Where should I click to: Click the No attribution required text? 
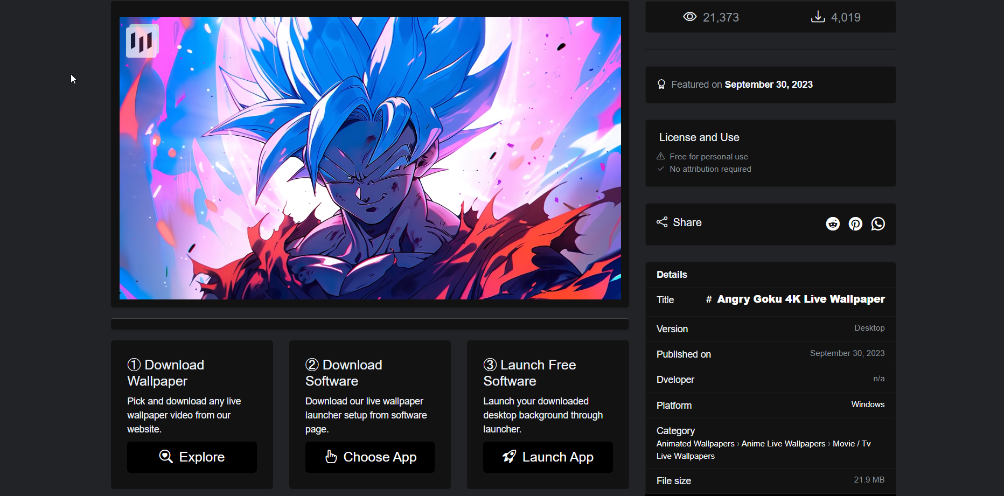[x=710, y=169]
